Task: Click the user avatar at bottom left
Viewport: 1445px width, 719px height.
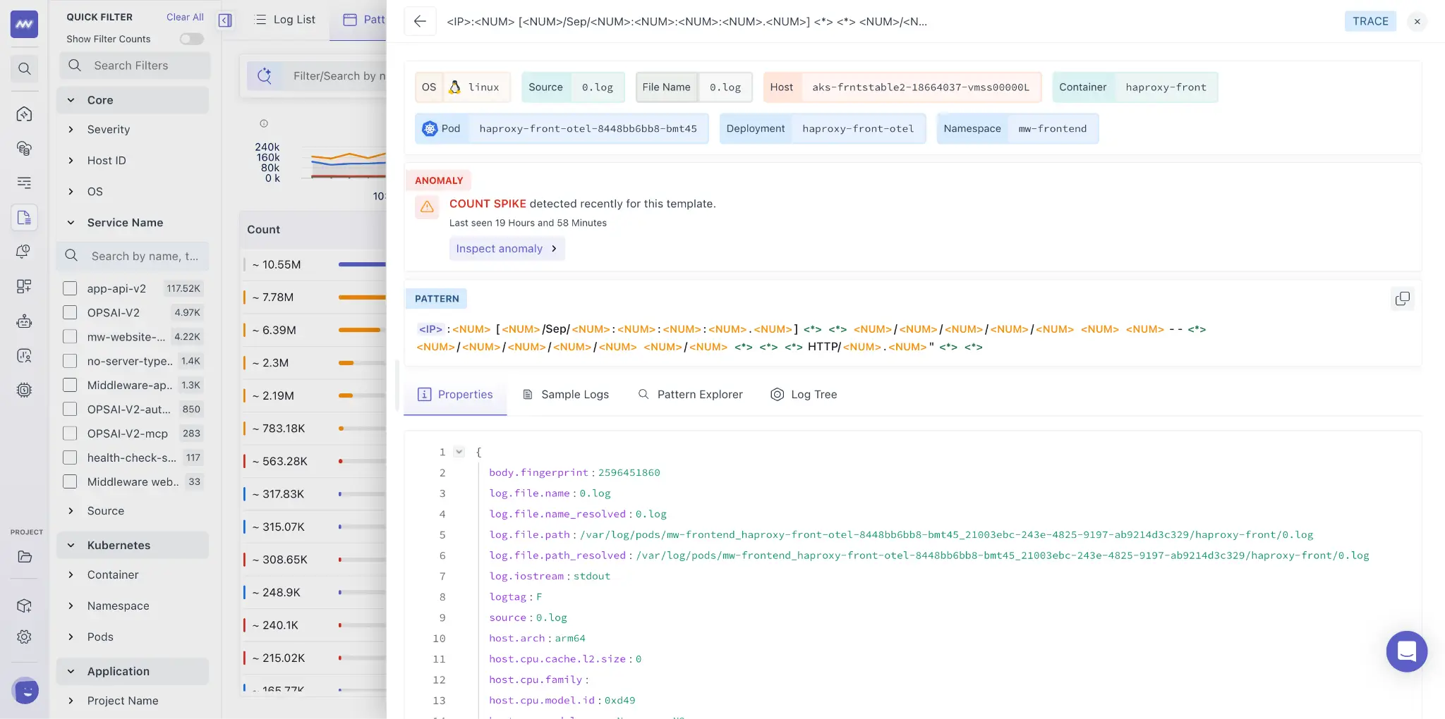Action: coord(26,690)
